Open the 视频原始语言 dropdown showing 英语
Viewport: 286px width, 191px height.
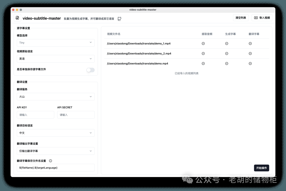(56, 59)
